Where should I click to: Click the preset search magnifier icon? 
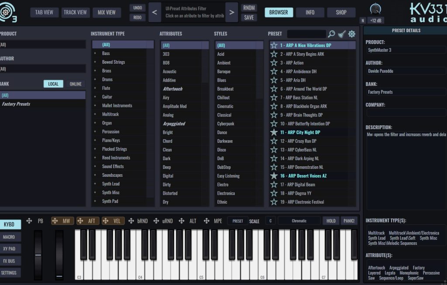tap(331, 34)
